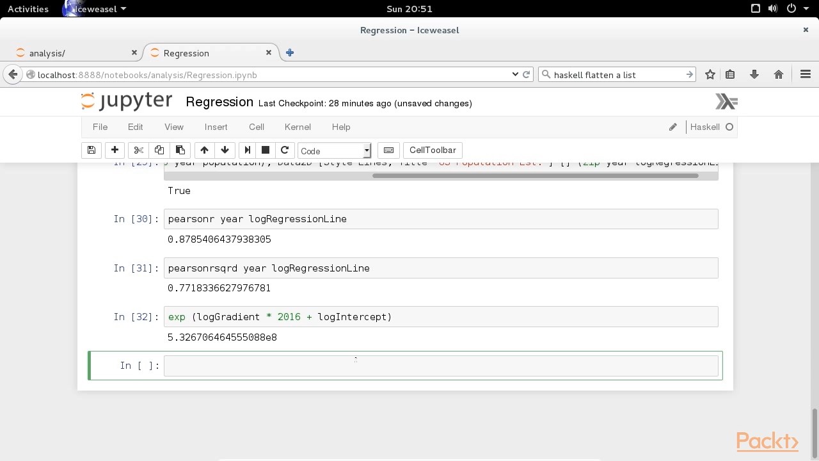Open the Kernel menu

coord(298,127)
